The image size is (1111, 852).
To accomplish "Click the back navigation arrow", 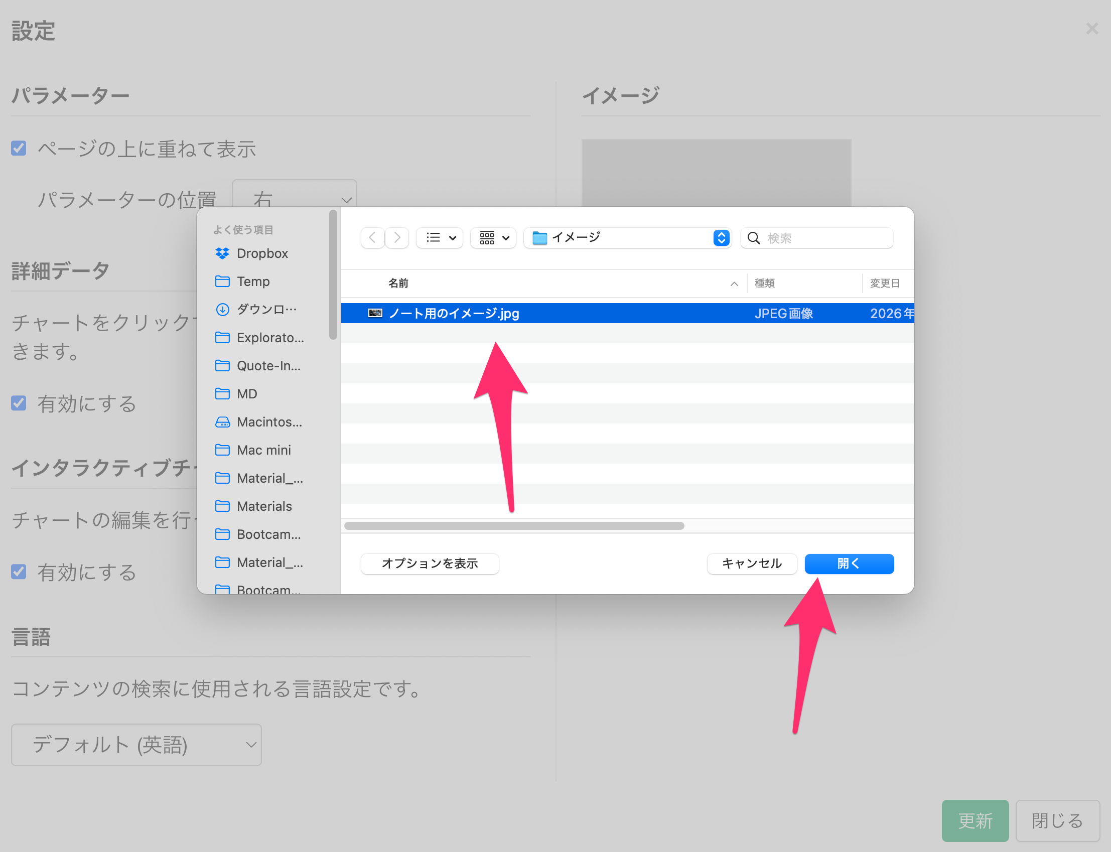I will point(372,237).
